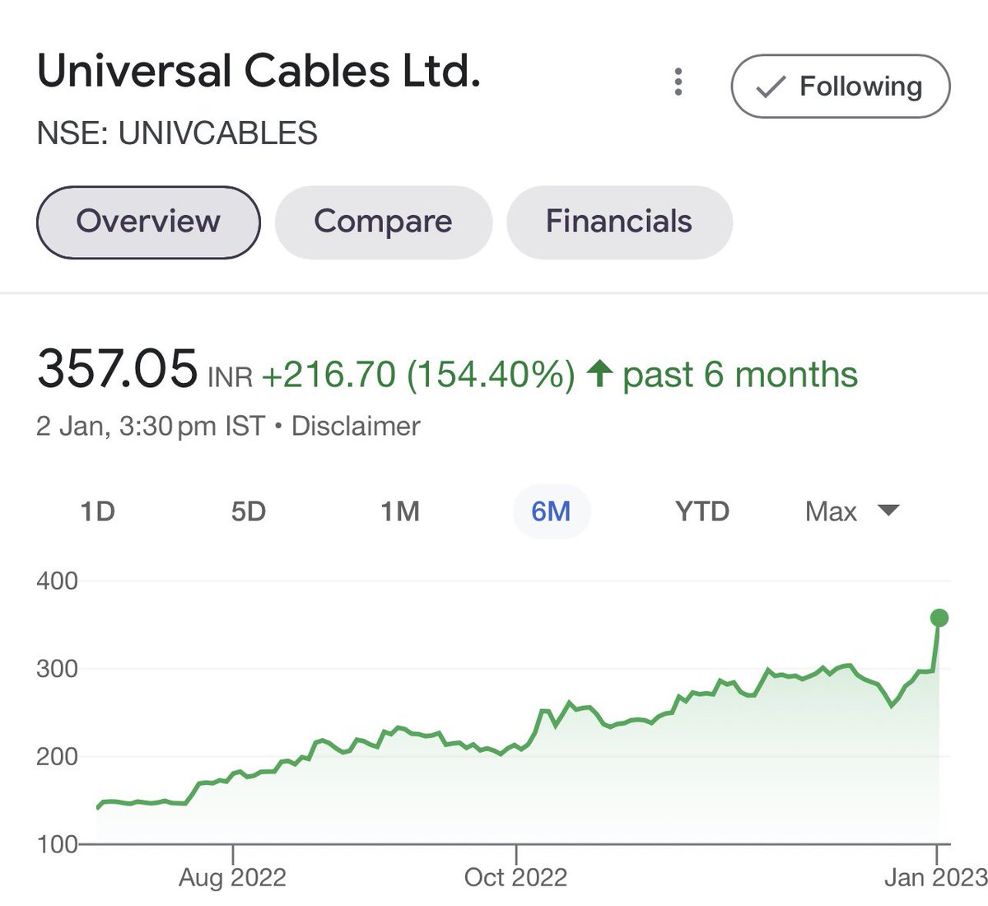988x906 pixels.
Task: Select the 1D time range
Action: point(97,511)
